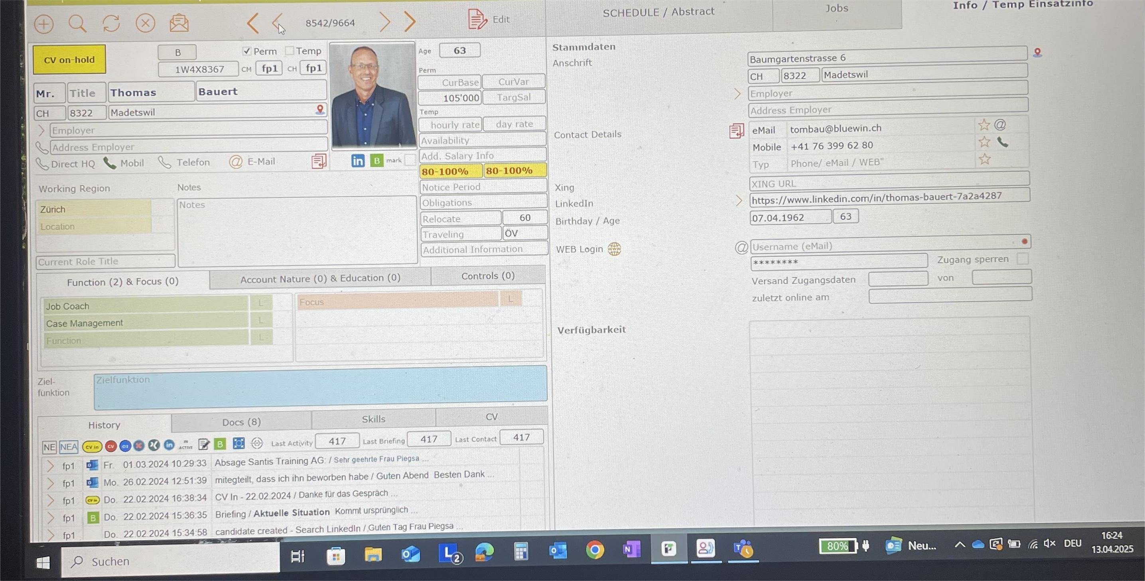Screen dimensions: 1145x581
Task: Click the green phone icon next to mobile number
Action: pyautogui.click(x=1002, y=142)
